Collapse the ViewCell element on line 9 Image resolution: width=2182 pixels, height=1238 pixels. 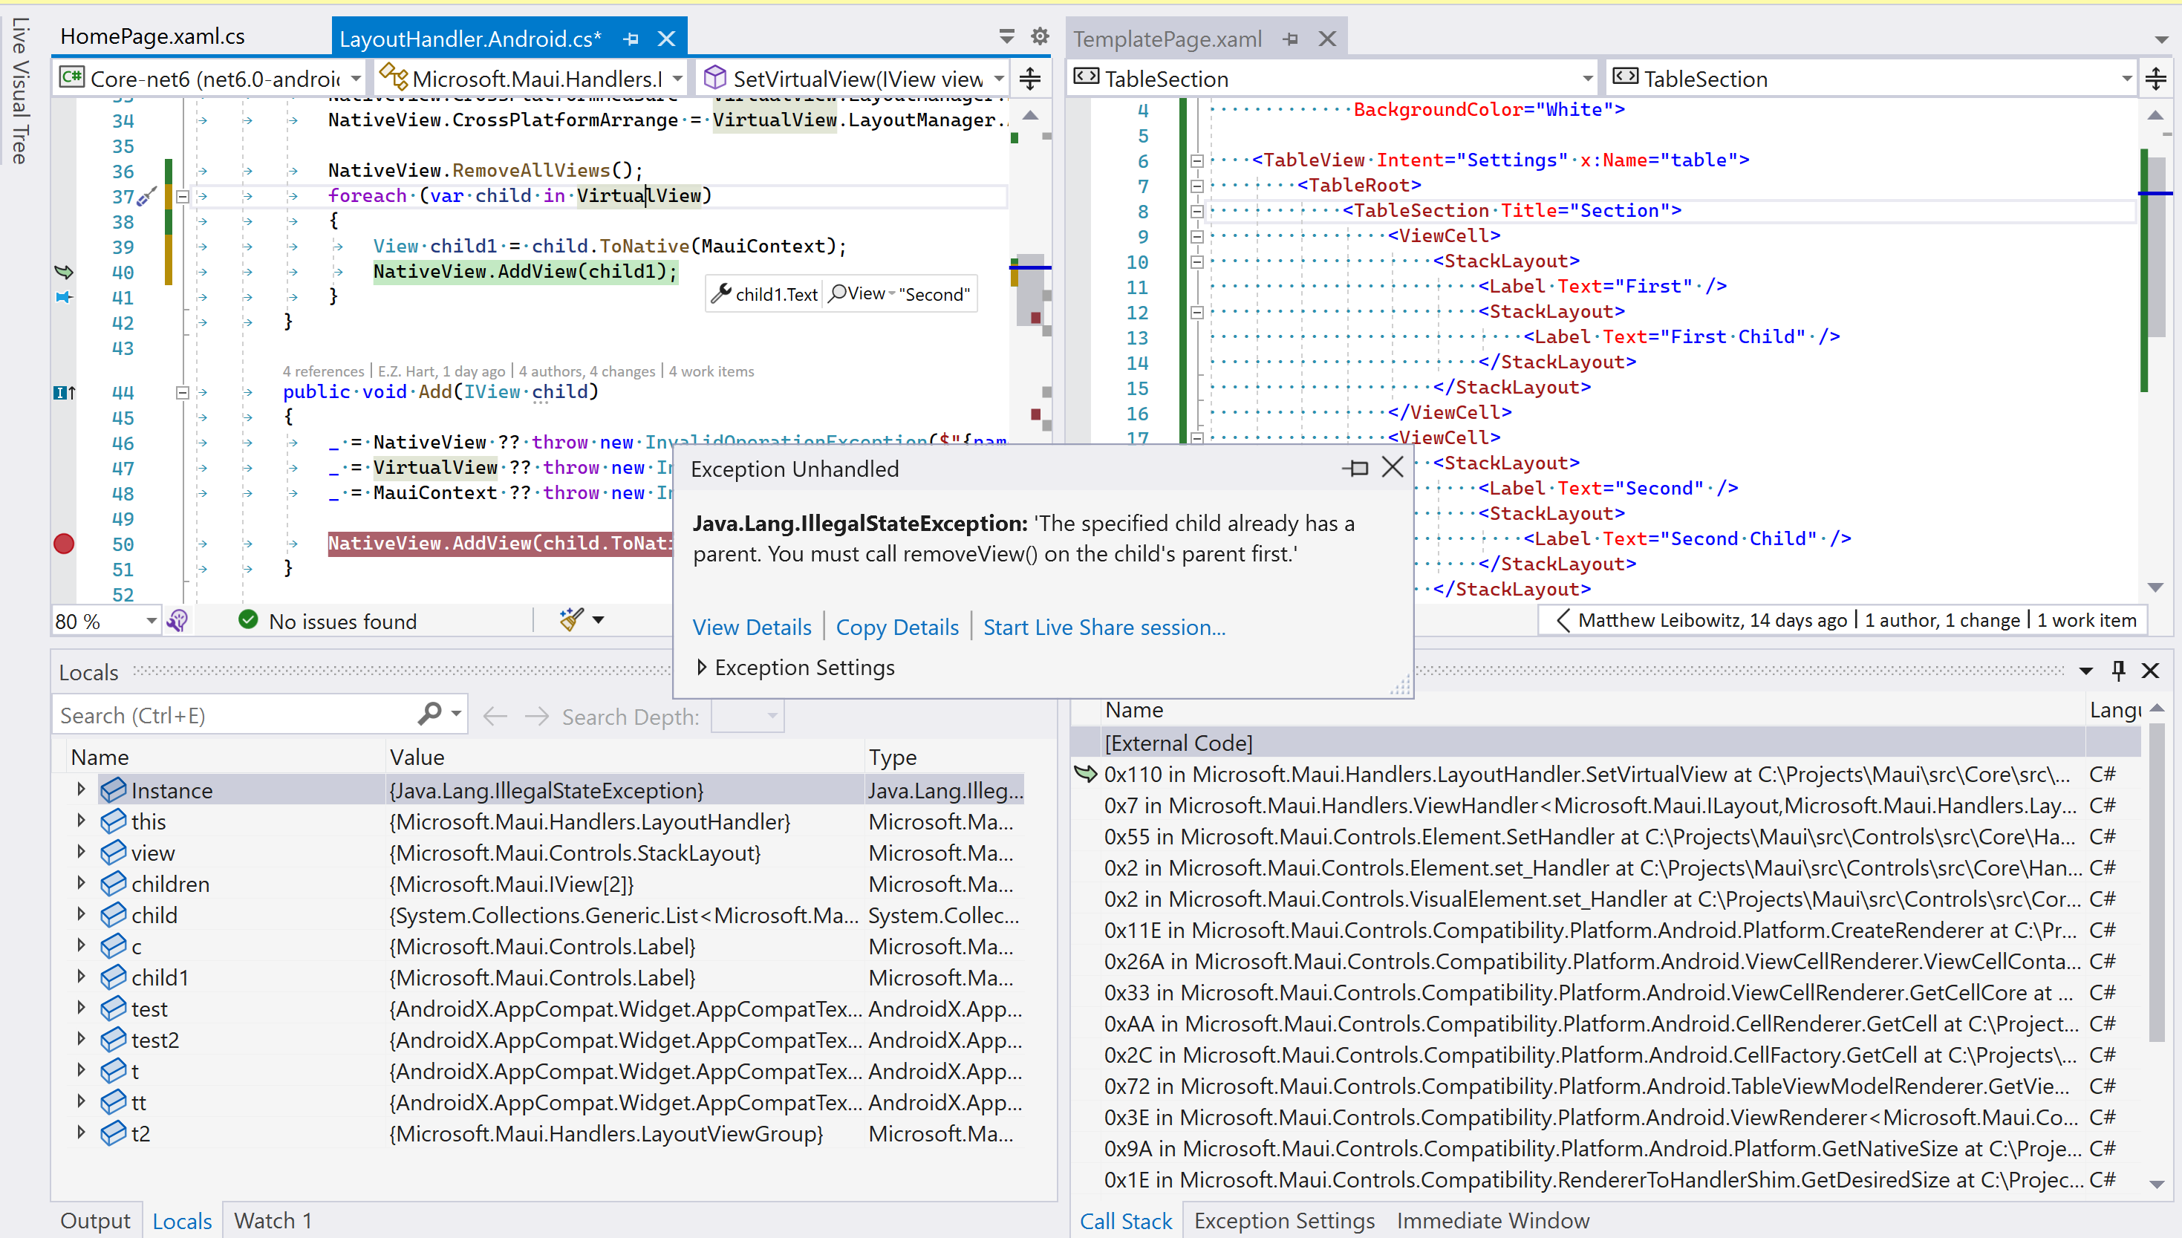coord(1196,236)
